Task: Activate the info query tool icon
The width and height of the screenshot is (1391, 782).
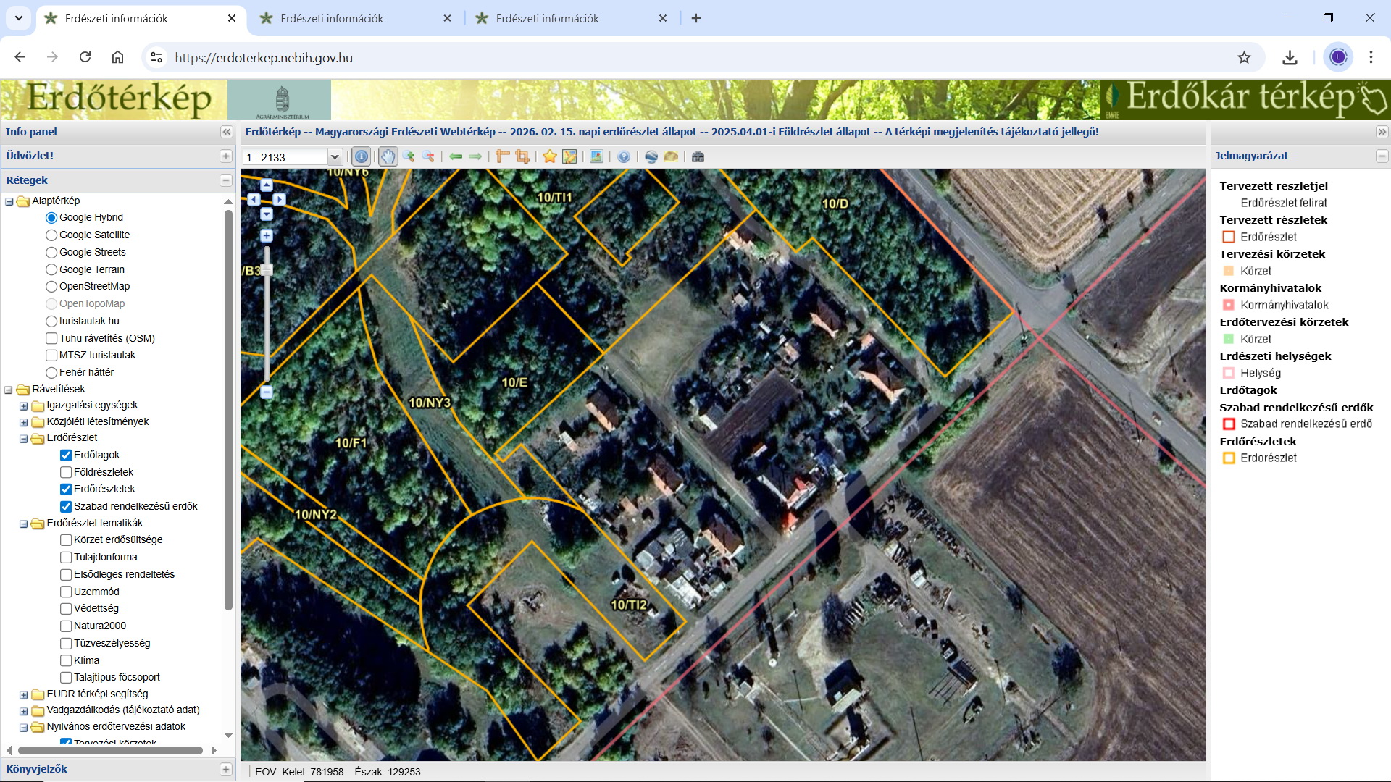Action: (361, 156)
